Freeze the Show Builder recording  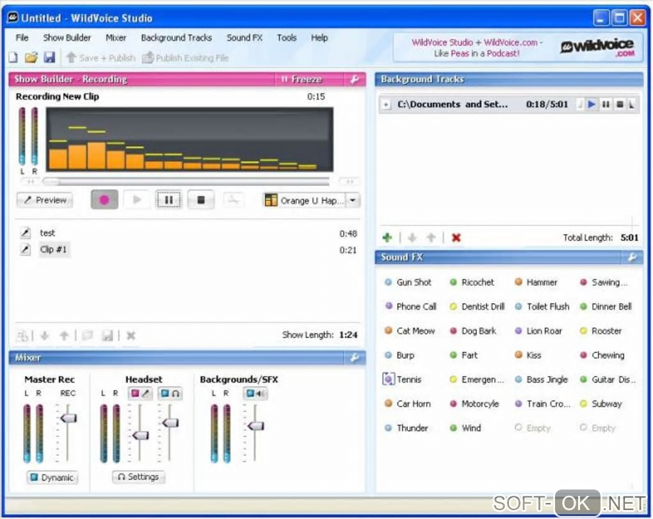(x=302, y=79)
